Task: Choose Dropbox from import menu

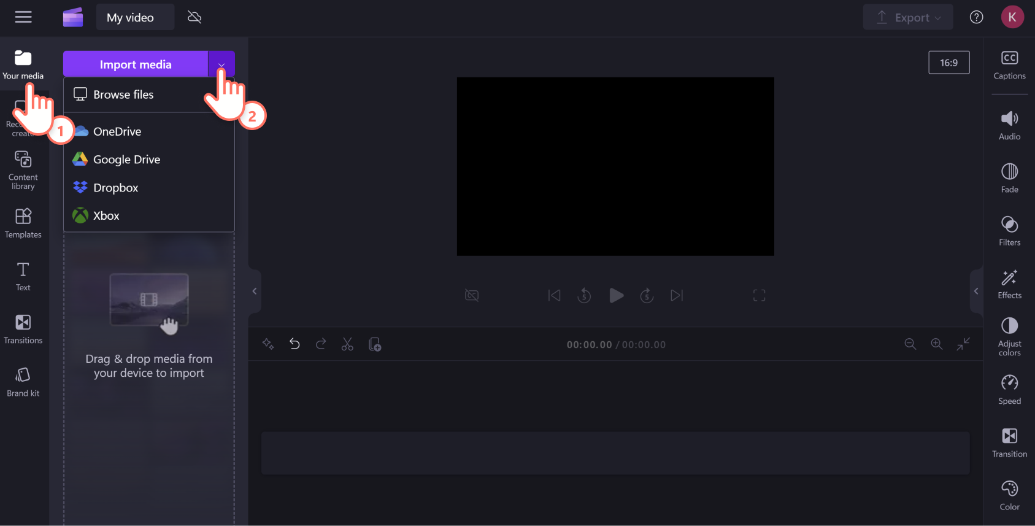Action: pos(149,188)
